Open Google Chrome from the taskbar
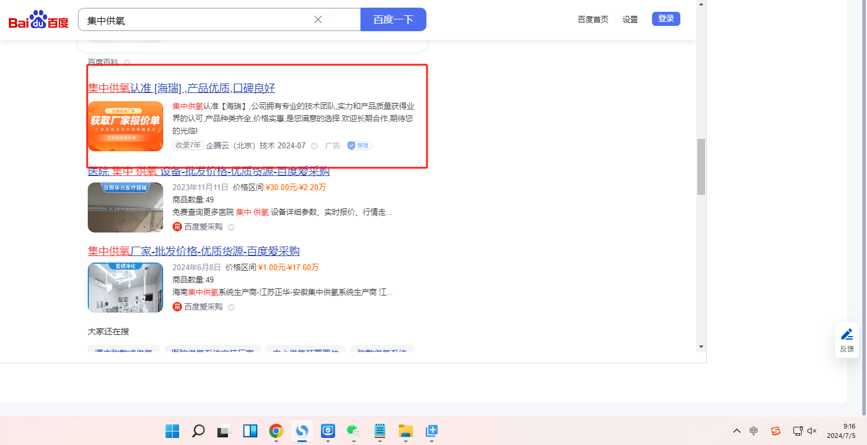Image resolution: width=867 pixels, height=445 pixels. [276, 431]
